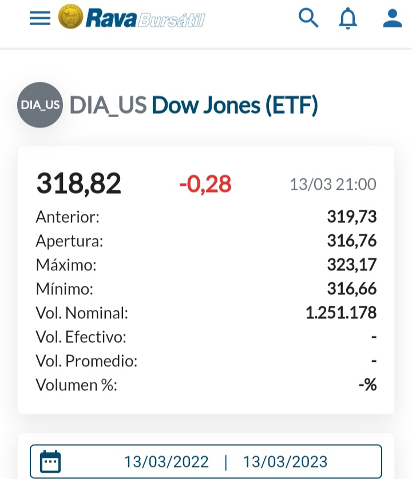
Task: Open the hamburger navigation menu
Action: [x=40, y=18]
